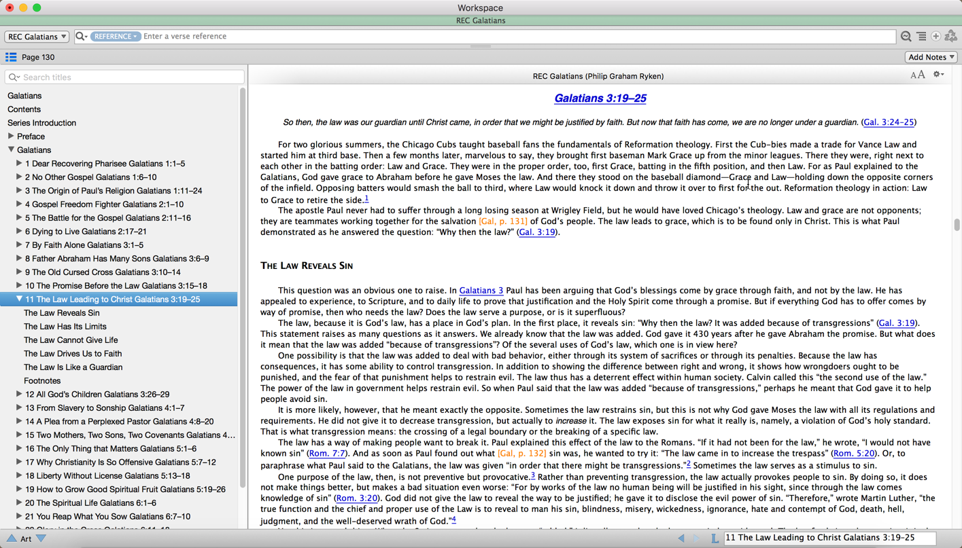Open footnote 4 superscript link
The image size is (962, 548).
[454, 519]
